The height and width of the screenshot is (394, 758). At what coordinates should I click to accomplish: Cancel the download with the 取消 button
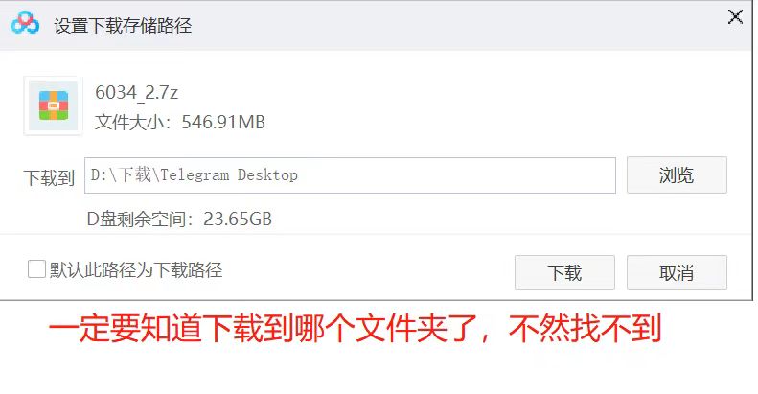click(677, 272)
